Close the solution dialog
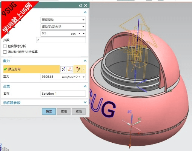 click(86, 5)
